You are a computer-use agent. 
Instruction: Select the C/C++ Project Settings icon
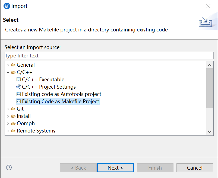[18, 87]
